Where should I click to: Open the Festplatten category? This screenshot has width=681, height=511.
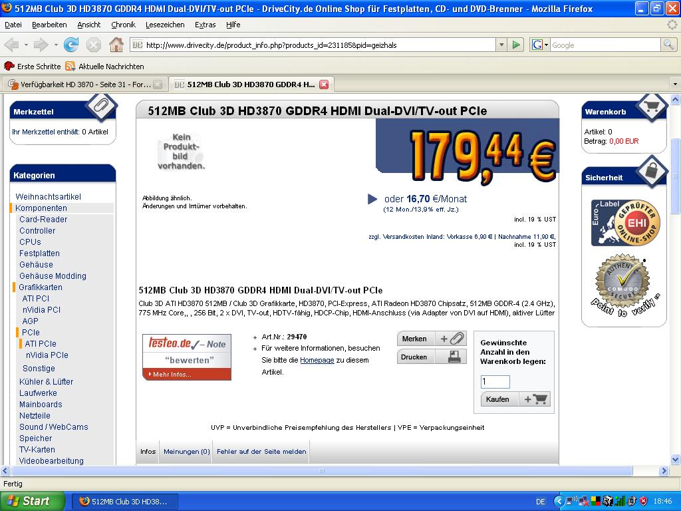(x=39, y=254)
